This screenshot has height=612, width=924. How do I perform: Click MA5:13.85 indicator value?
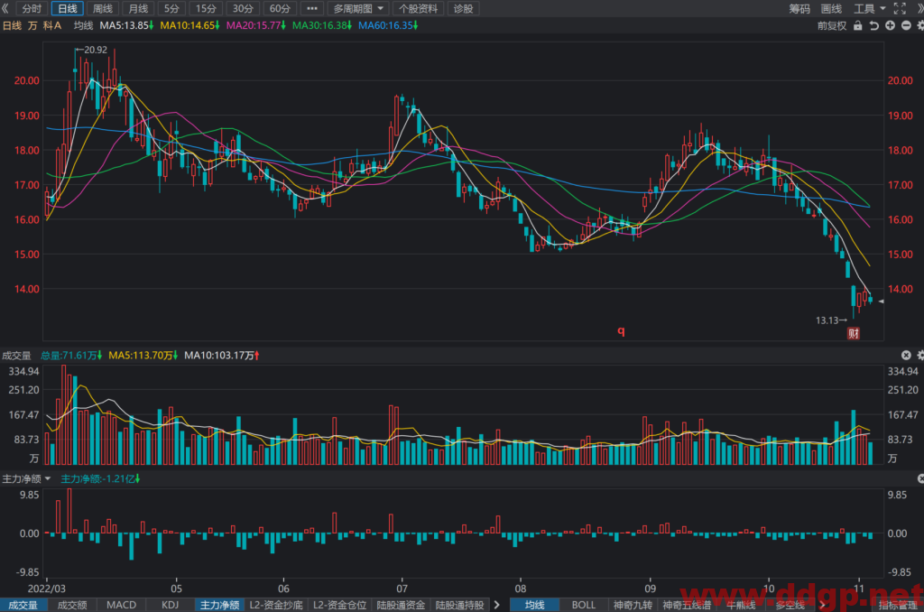point(126,26)
